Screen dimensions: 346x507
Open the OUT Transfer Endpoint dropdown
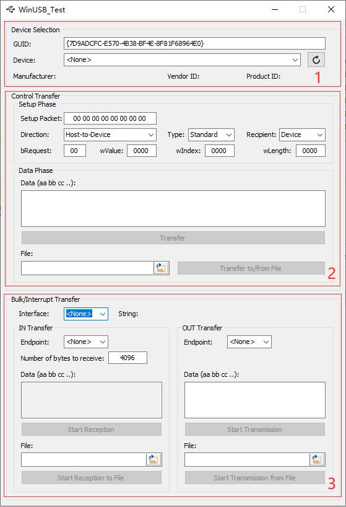pyautogui.click(x=249, y=342)
